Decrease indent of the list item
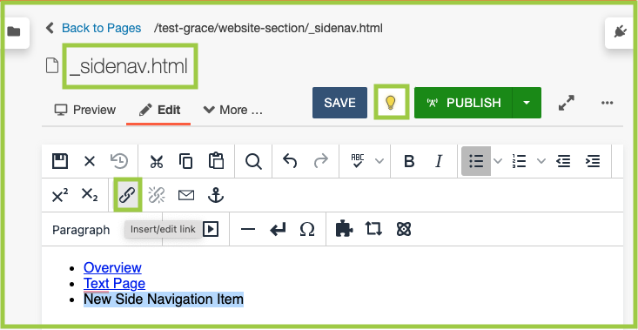Viewport: 638px width, 330px height. (563, 162)
